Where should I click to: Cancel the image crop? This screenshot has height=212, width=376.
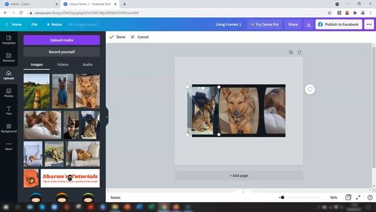pos(140,37)
